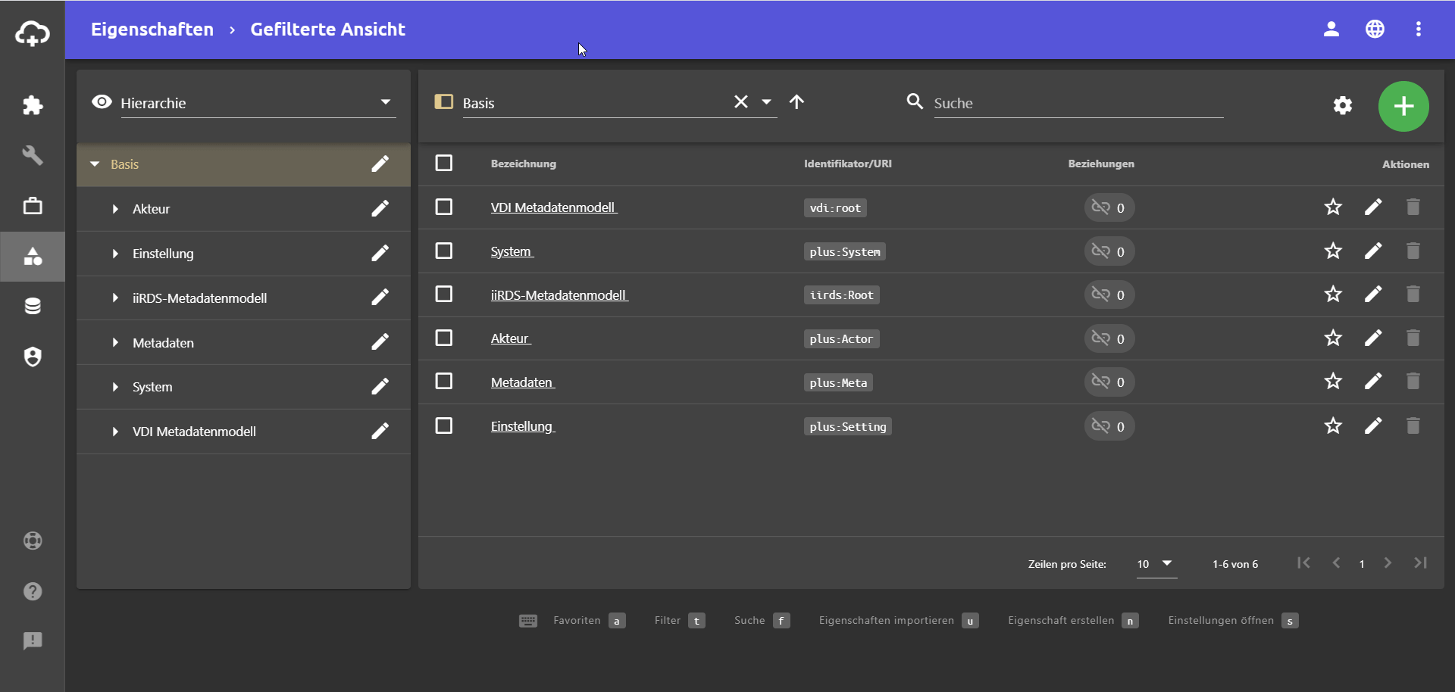Open the question mark help icon
Viewport: 1455px width, 692px height.
(x=33, y=591)
